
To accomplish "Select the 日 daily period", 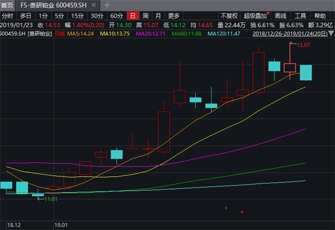I will coord(133,16).
